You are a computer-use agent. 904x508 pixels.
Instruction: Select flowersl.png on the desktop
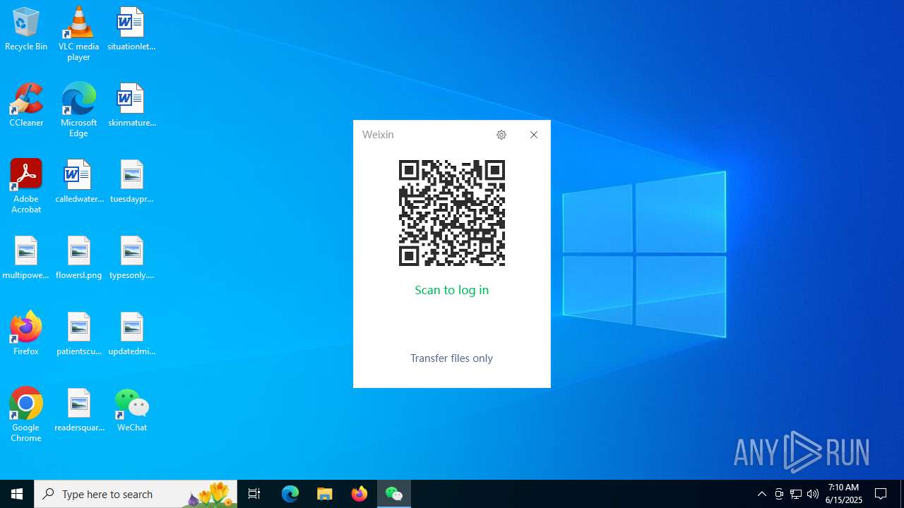pos(78,258)
